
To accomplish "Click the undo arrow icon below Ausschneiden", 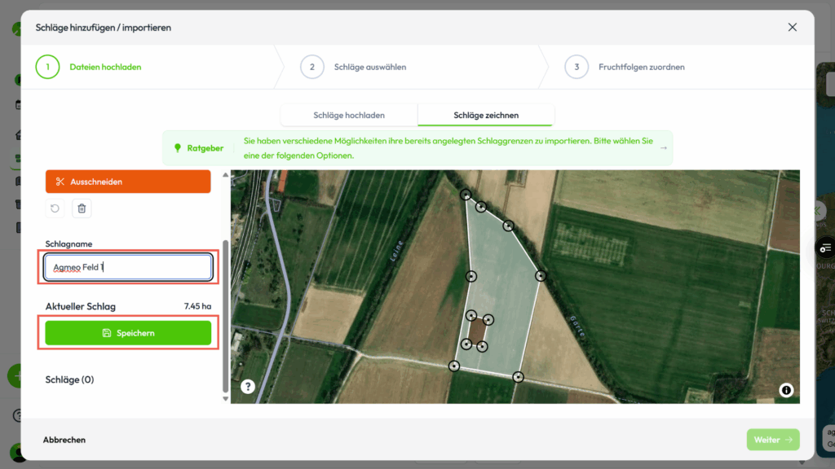I will (x=55, y=208).
